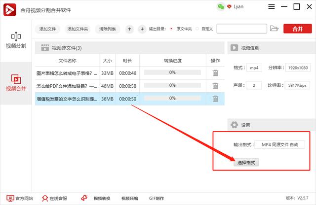The image size is (316, 205).
Task: Select the file 增值税发票的文字怎么识别
Action: 67,99
